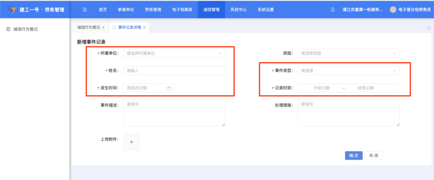The height and width of the screenshot is (180, 434).
Task: Click the calendar icon in 发生时间 field
Action: tap(169, 88)
